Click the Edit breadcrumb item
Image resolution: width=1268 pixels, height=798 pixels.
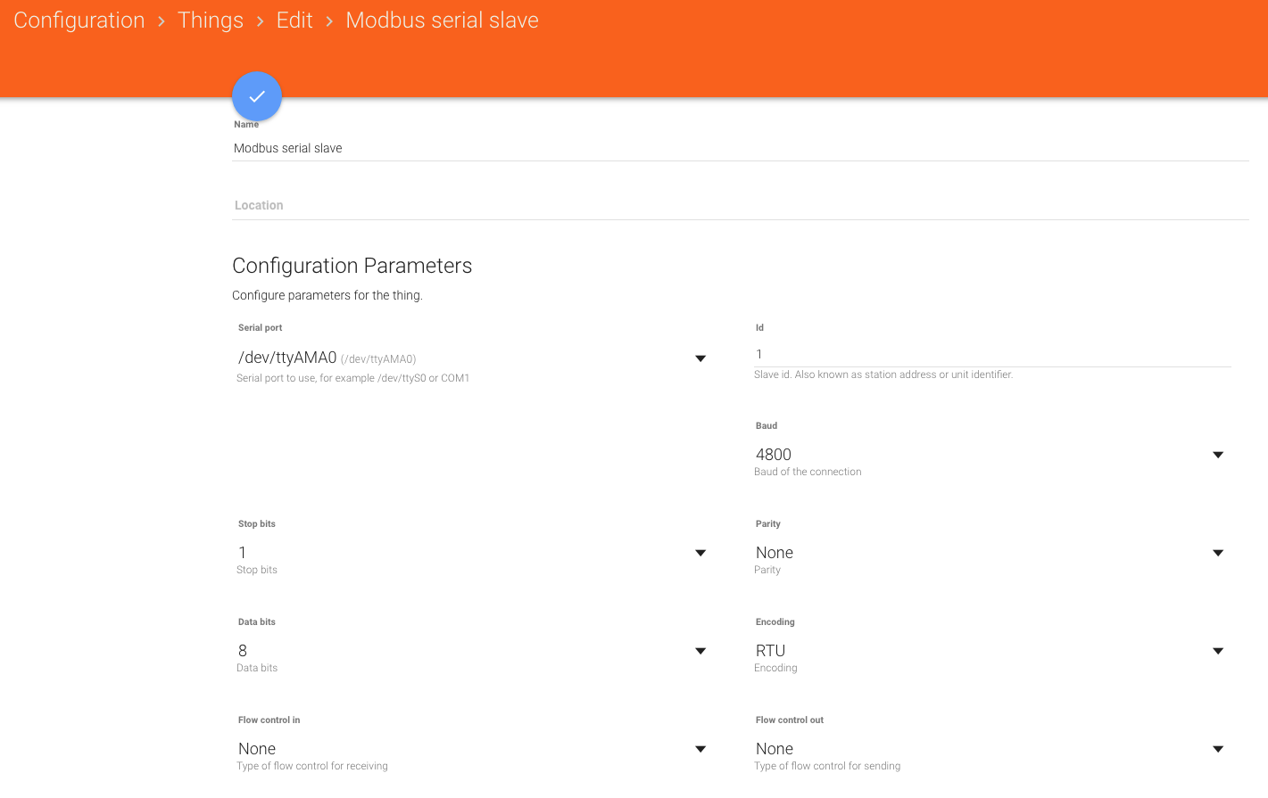[x=294, y=21]
